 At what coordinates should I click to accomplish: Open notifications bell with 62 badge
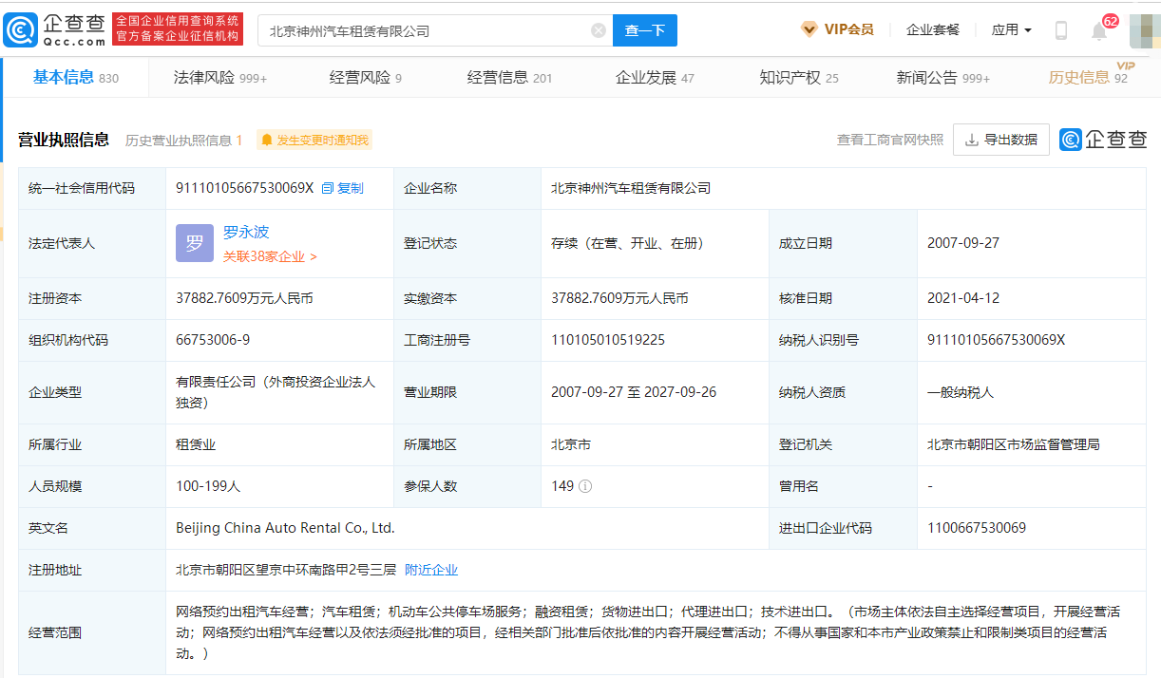(1099, 30)
